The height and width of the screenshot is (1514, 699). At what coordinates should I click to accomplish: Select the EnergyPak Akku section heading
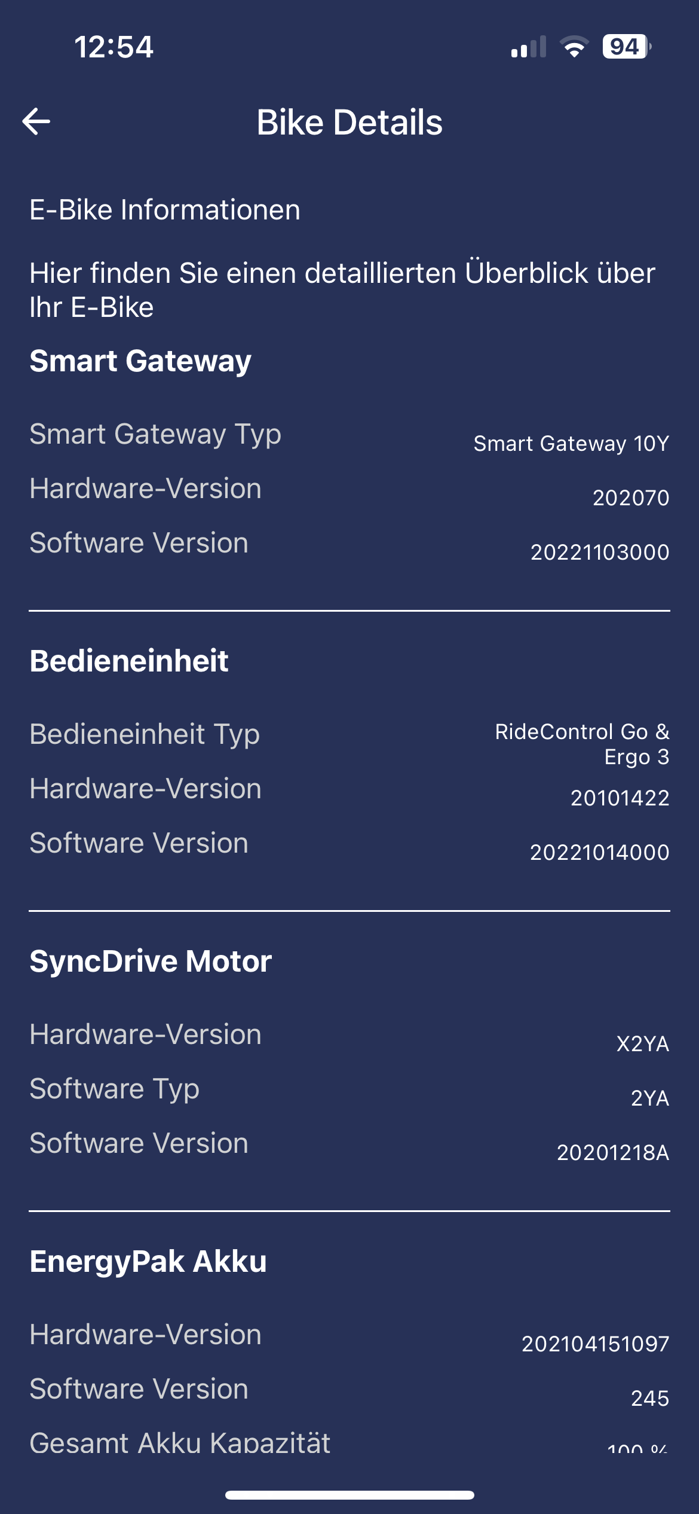[x=148, y=1262]
